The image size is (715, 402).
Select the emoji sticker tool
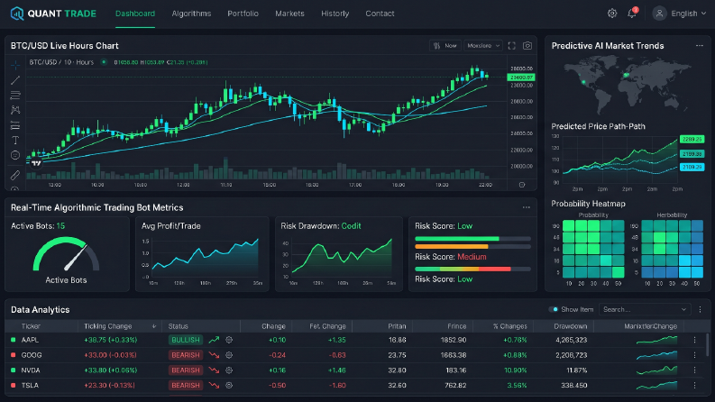(15, 155)
